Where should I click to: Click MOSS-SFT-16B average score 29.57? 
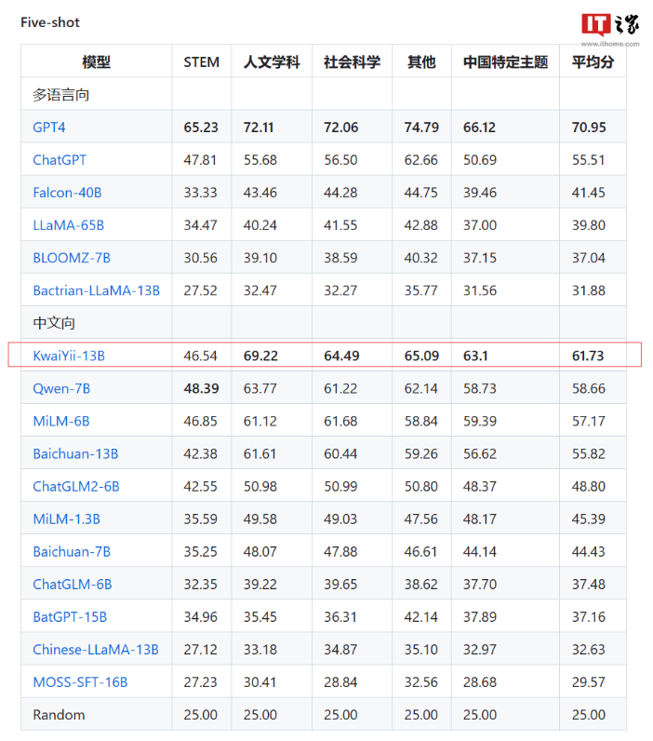pos(589,682)
